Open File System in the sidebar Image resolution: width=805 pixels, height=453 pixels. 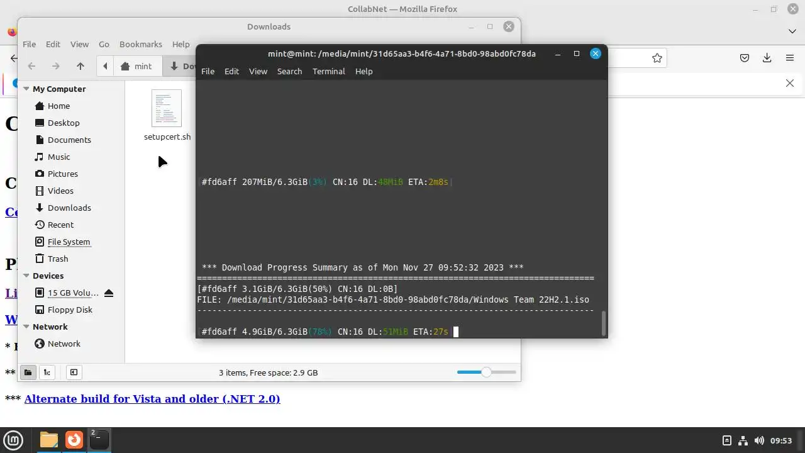coord(69,242)
